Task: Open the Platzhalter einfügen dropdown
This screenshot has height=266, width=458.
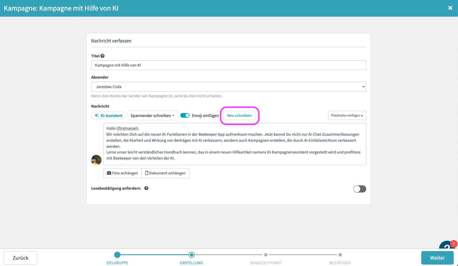Action: click(x=347, y=115)
